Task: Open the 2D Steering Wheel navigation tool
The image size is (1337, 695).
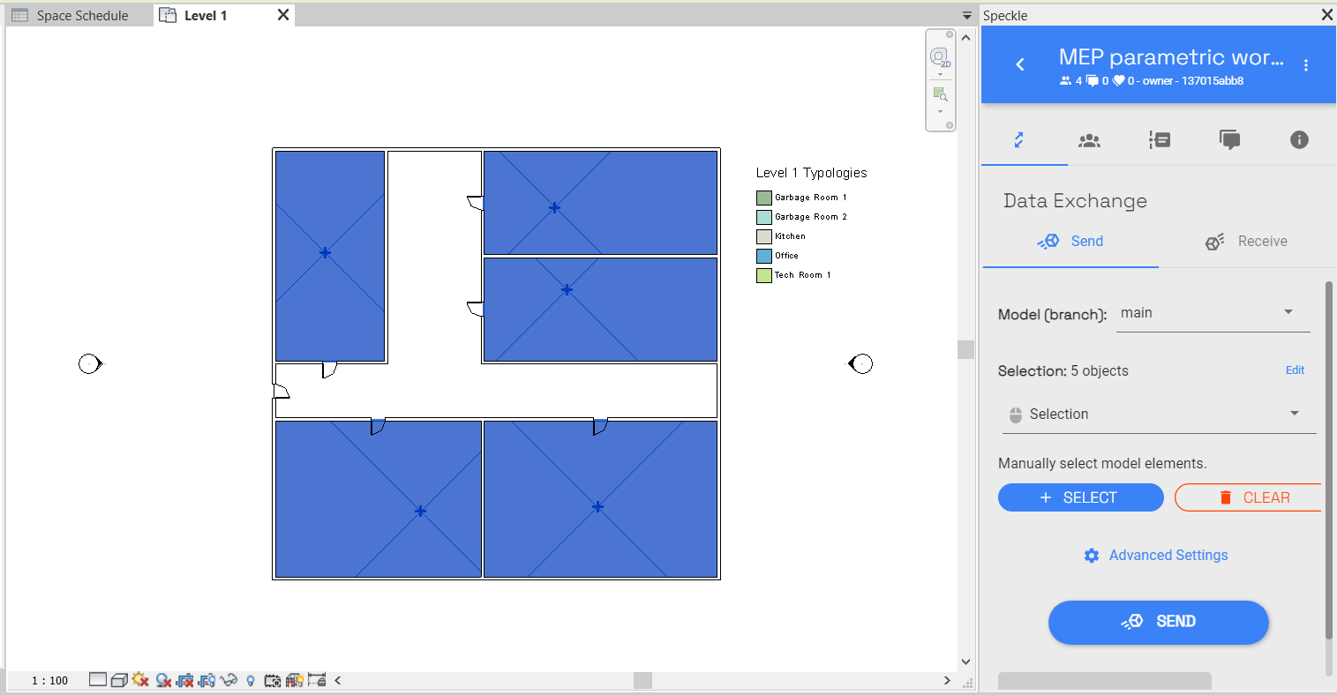Action: 939,56
